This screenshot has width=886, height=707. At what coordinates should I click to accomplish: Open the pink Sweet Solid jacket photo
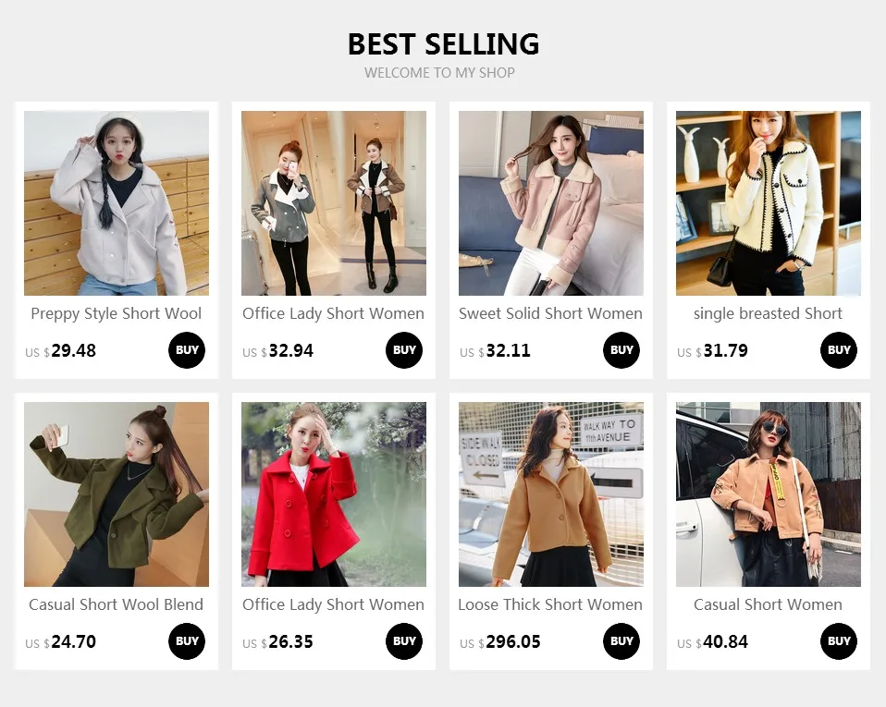pos(551,203)
